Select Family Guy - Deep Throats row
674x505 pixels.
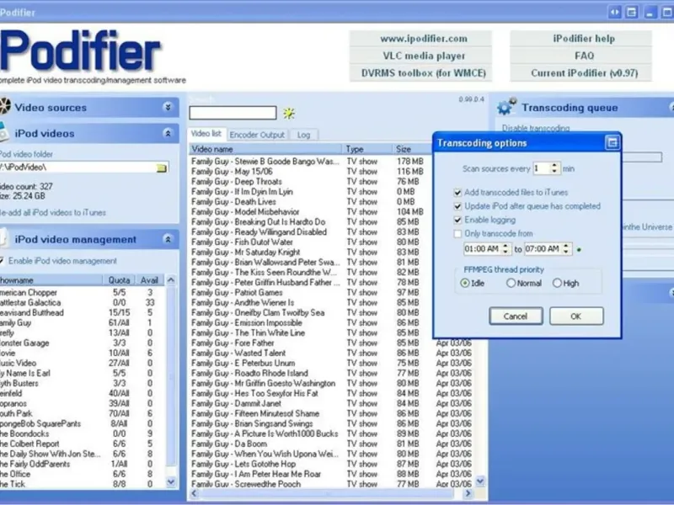point(309,182)
